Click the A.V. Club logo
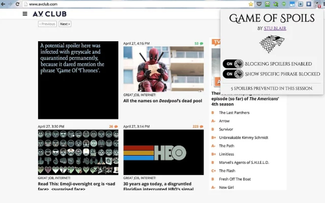Screen dimensions: 325x203 pyautogui.click(x=49, y=14)
